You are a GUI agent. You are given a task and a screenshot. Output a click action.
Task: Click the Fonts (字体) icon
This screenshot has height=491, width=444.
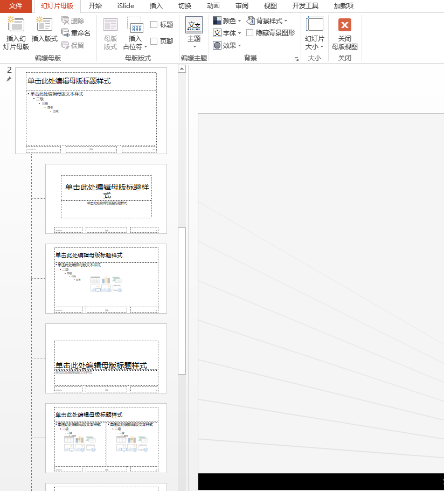click(217, 33)
